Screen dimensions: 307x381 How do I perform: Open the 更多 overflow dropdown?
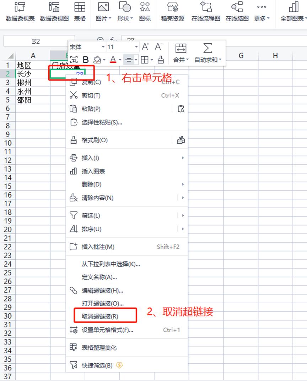262,12
